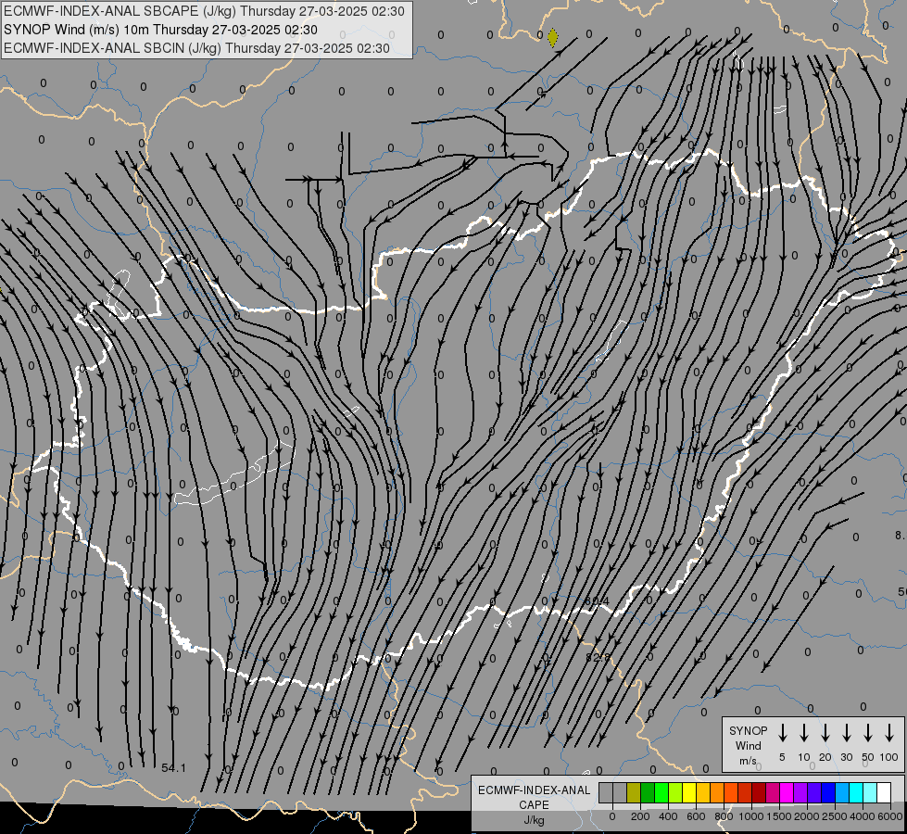The height and width of the screenshot is (834, 907).
Task: Select the gold CAPE swatch after 600
Action: [x=703, y=793]
